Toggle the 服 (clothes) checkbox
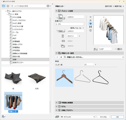The width and height of the screenshot is (126, 120). point(56,61)
